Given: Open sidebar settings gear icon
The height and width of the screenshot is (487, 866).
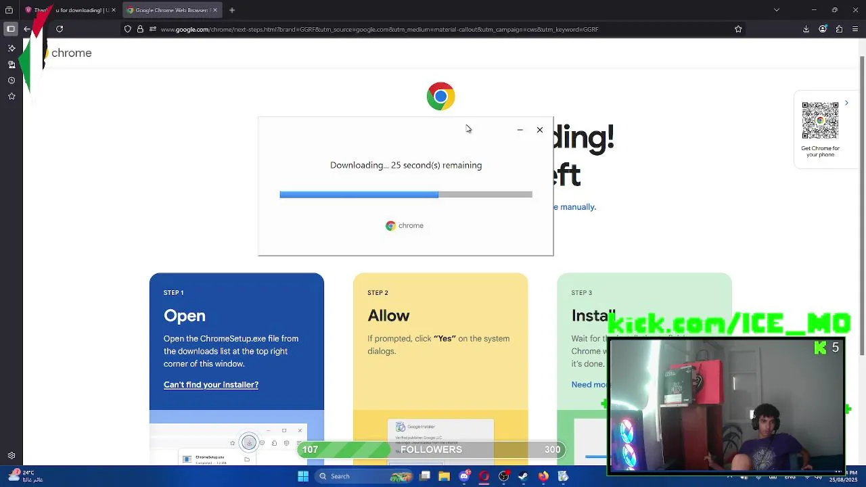Looking at the screenshot, I should click(x=12, y=457).
